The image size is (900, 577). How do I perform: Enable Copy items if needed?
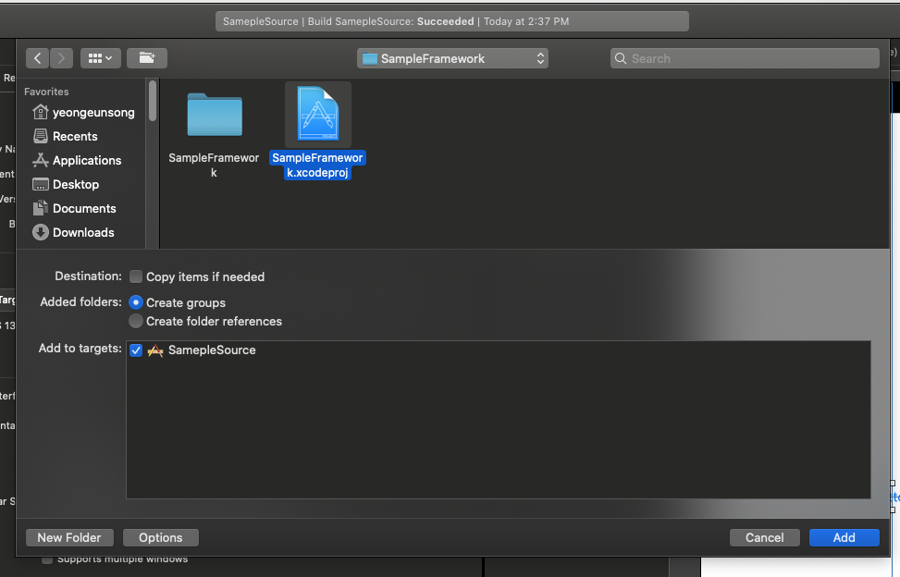[136, 276]
